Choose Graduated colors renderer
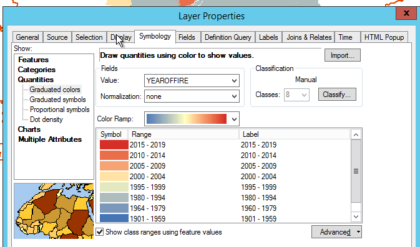The image size is (420, 247). (x=55, y=90)
